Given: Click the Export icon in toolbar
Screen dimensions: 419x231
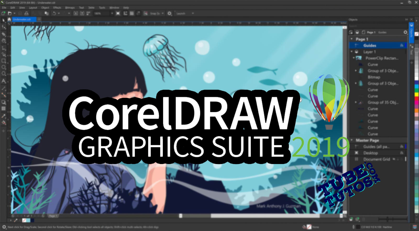Looking at the screenshot, I should (82, 13).
